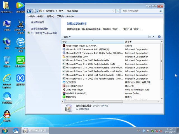The width and height of the screenshot is (179, 134).
Task: Click the horizontal scrollbar thumb
Action: click(x=93, y=102)
